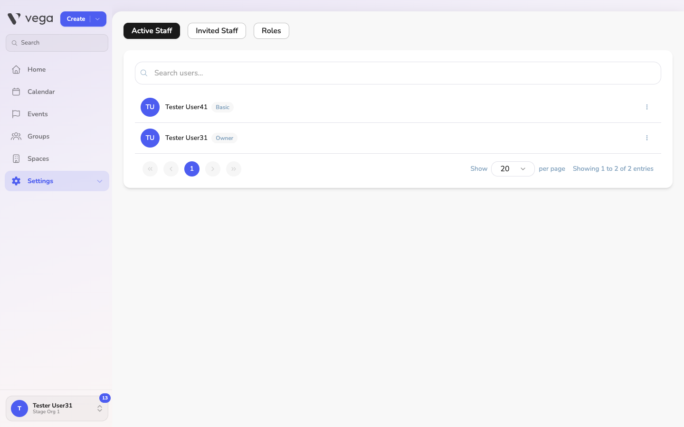
Task: Click the Groups people icon
Action: pos(16,137)
